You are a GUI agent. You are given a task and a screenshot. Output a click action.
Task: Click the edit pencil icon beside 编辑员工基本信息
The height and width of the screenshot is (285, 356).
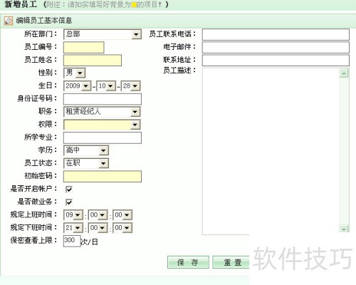click(x=9, y=21)
